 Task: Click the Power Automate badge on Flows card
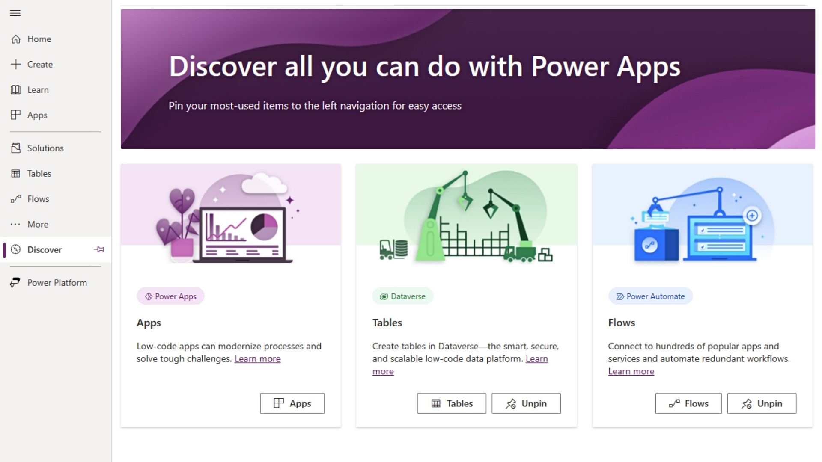(x=650, y=296)
